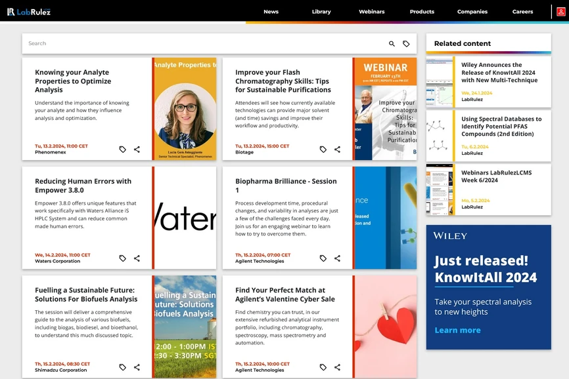Image resolution: width=569 pixels, height=379 pixels.
Task: Share the Biopharma Brilliance Session 1 webinar
Action: point(337,258)
